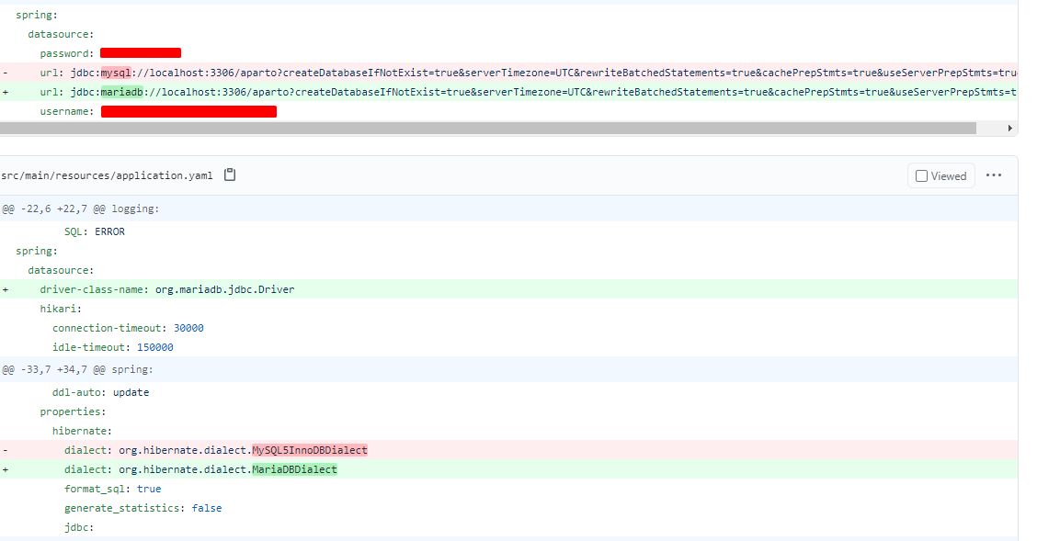Click the format_sql: true line
The image size is (1060, 541).
point(112,489)
